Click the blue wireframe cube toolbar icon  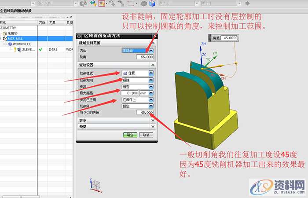click(x=152, y=4)
